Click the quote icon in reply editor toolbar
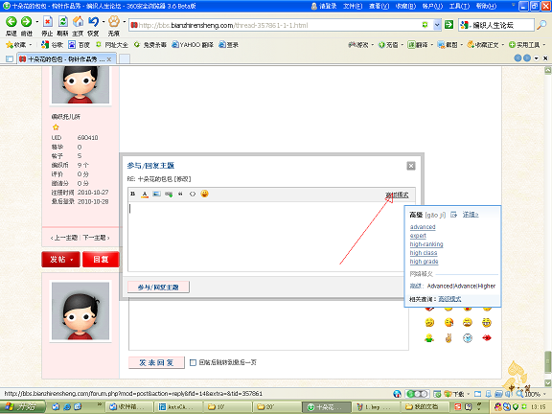The width and height of the screenshot is (552, 414). [x=180, y=194]
